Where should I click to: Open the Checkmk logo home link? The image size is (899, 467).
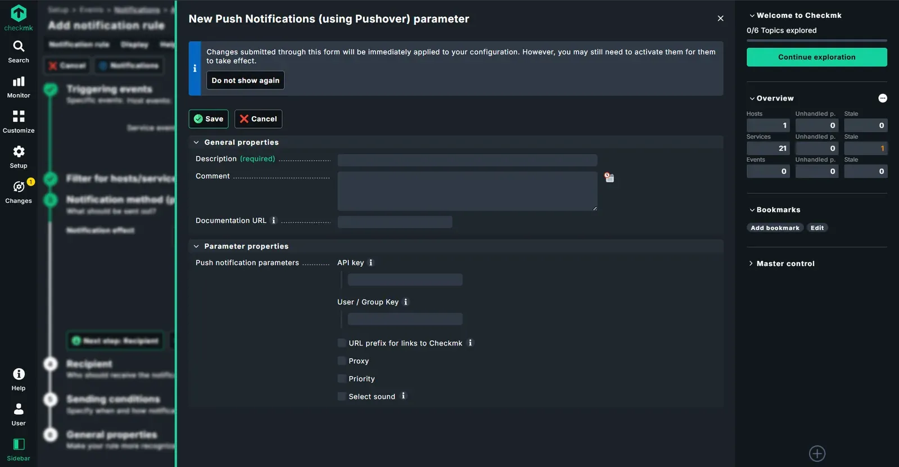[x=19, y=18]
